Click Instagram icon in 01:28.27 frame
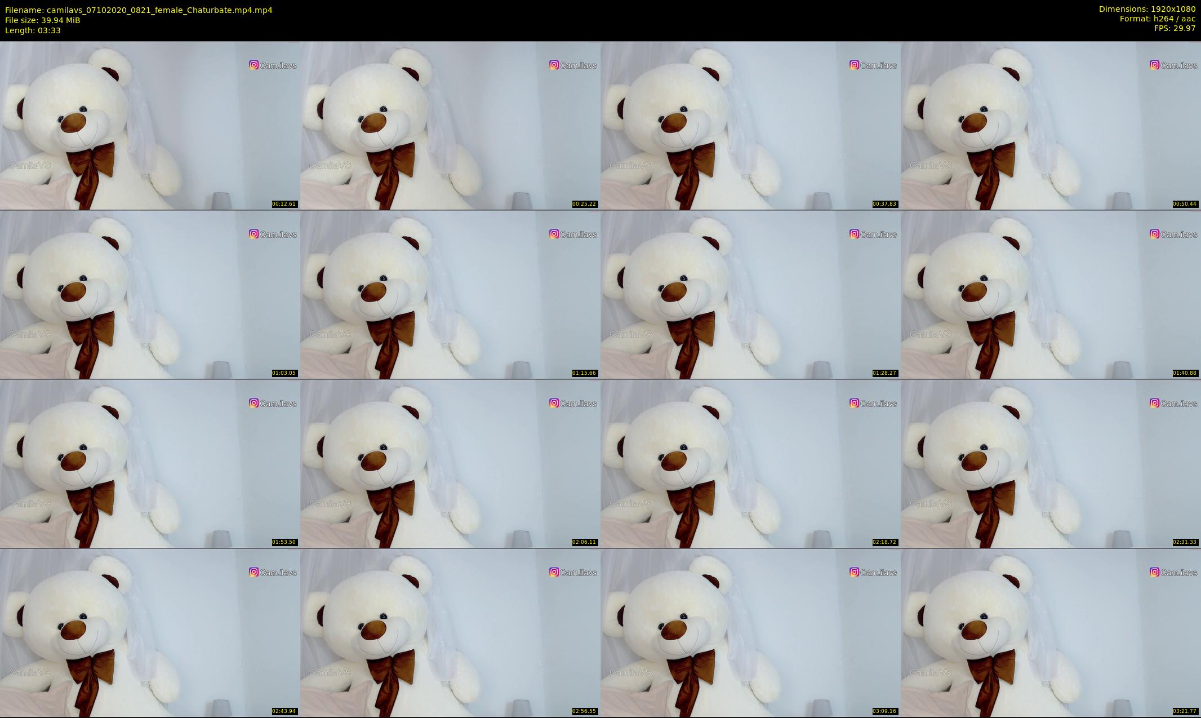The image size is (1201, 718). click(x=854, y=234)
